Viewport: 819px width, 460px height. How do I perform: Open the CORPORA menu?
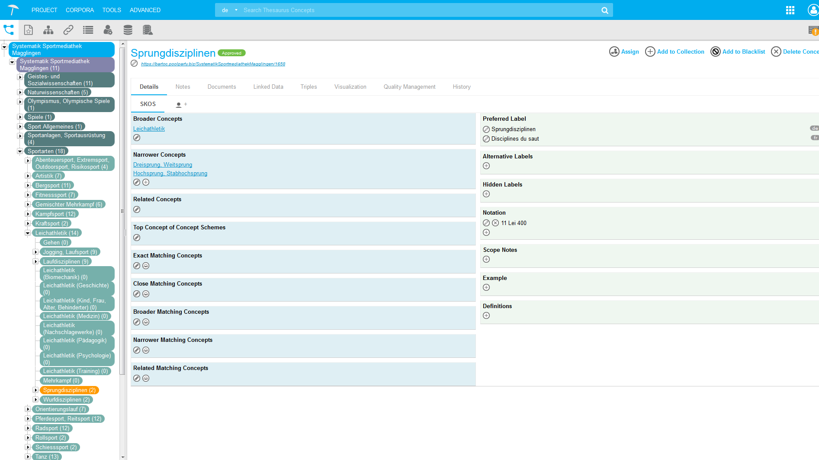point(80,10)
